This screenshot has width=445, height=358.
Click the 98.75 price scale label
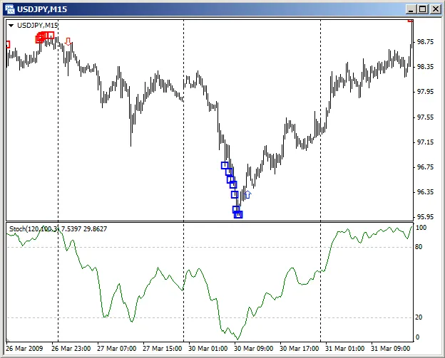[425, 42]
